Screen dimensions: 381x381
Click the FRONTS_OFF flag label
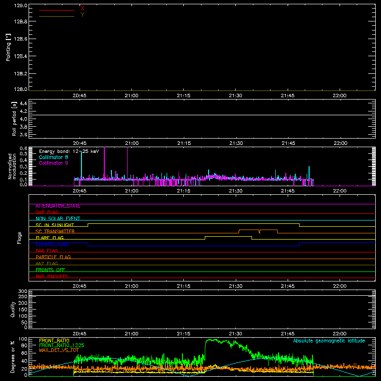[x=50, y=270]
